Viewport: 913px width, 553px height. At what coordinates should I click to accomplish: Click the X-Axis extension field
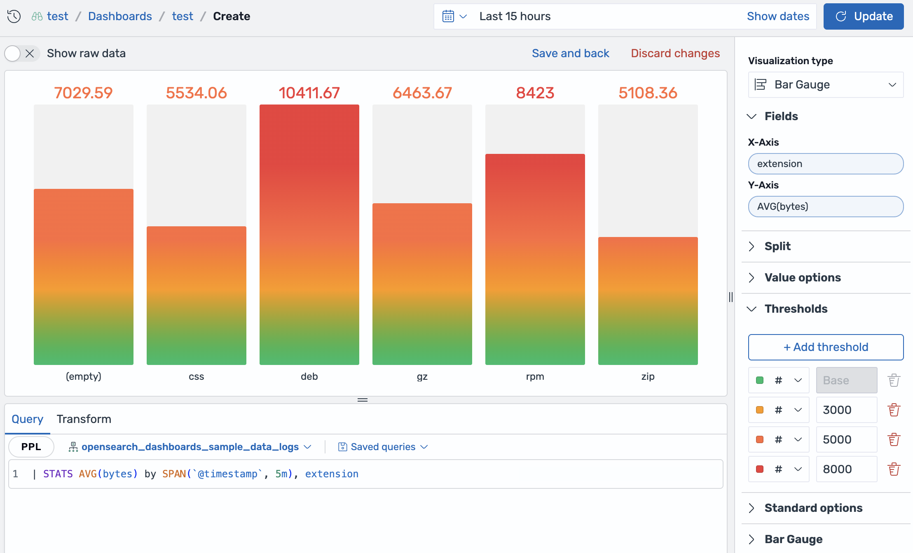tap(826, 164)
